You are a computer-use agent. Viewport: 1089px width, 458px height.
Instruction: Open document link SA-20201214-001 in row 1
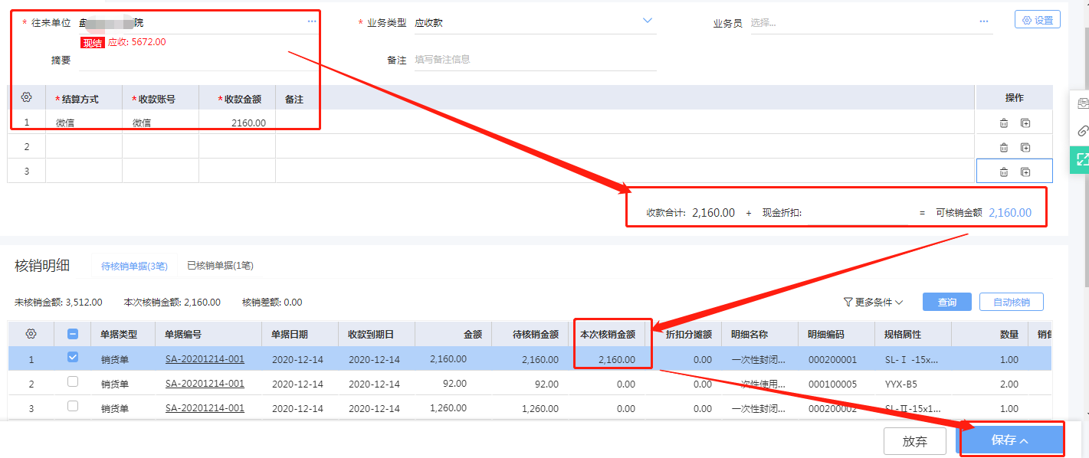[x=205, y=359]
